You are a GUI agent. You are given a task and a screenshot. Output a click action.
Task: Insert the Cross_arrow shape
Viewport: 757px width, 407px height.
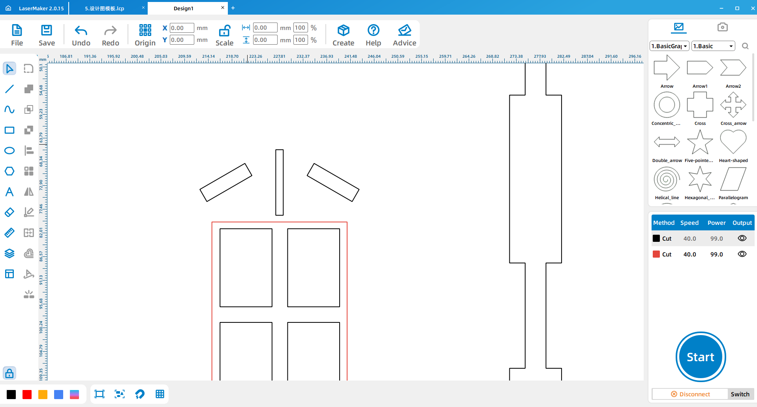pyautogui.click(x=733, y=108)
